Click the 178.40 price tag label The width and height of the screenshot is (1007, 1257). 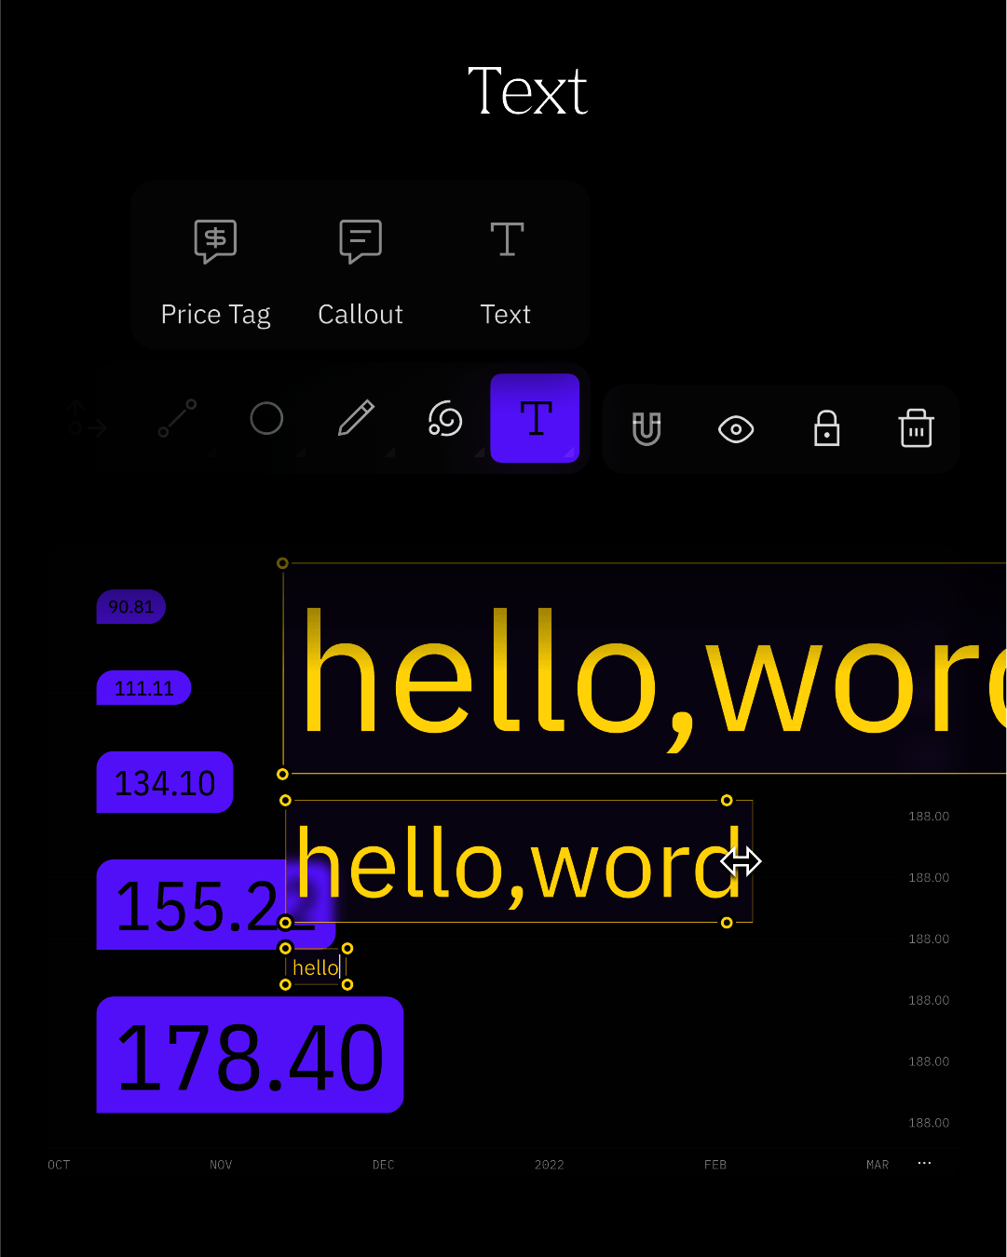[250, 1056]
